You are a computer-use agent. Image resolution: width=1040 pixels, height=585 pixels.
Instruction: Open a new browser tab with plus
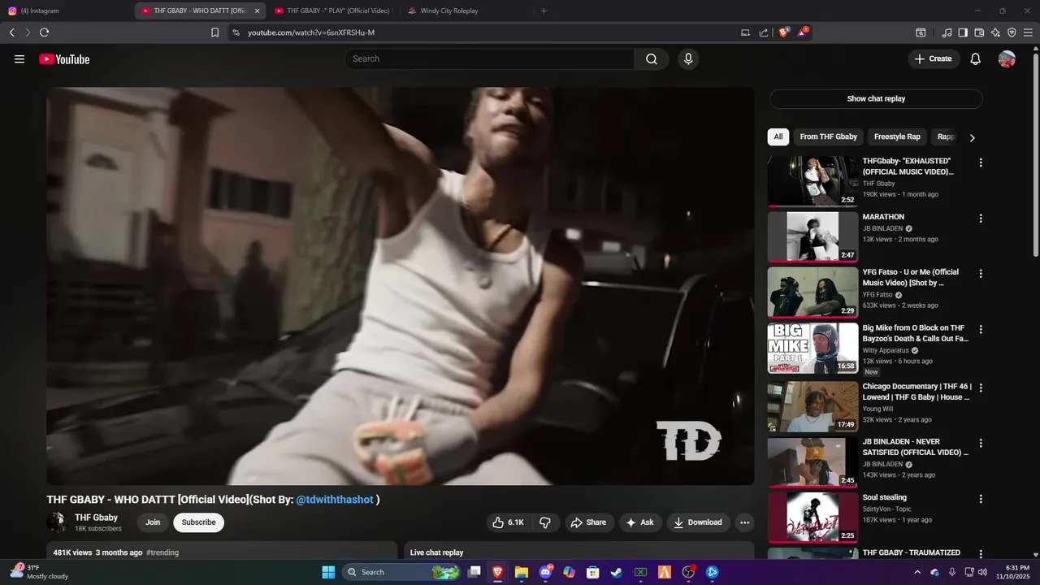tap(544, 11)
